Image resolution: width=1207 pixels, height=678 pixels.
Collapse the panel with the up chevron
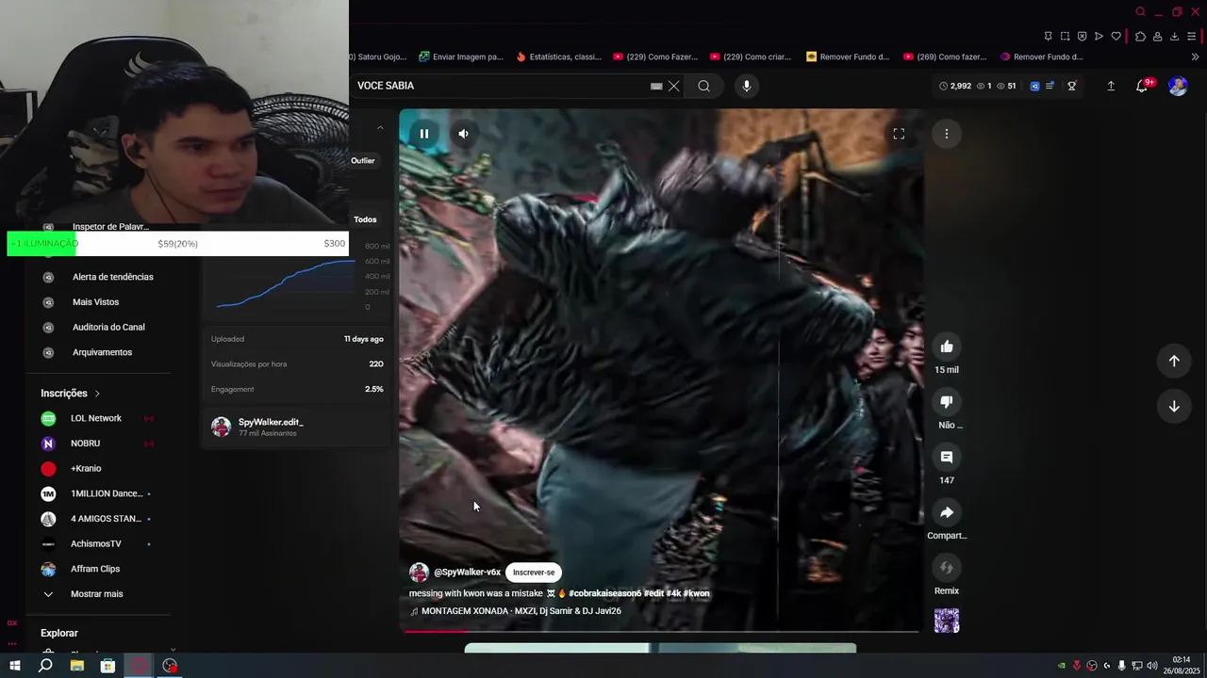click(380, 128)
